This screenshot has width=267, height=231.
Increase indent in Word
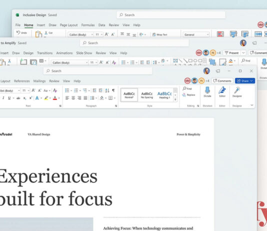click(100, 90)
